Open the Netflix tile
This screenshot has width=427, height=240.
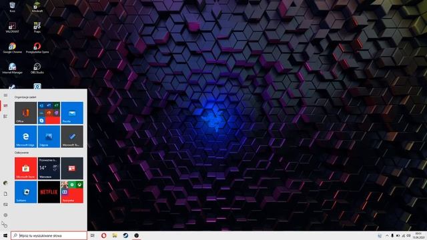[49, 192]
